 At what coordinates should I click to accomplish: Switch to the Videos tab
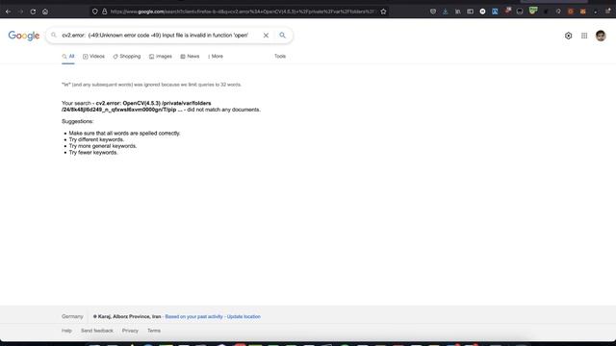93,57
